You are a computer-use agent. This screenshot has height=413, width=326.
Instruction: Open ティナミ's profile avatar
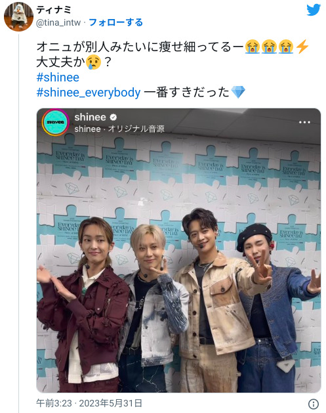(18, 16)
